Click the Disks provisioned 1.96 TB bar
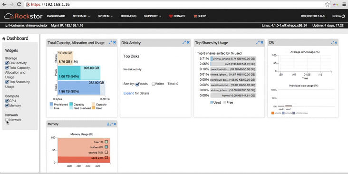 [79, 87]
